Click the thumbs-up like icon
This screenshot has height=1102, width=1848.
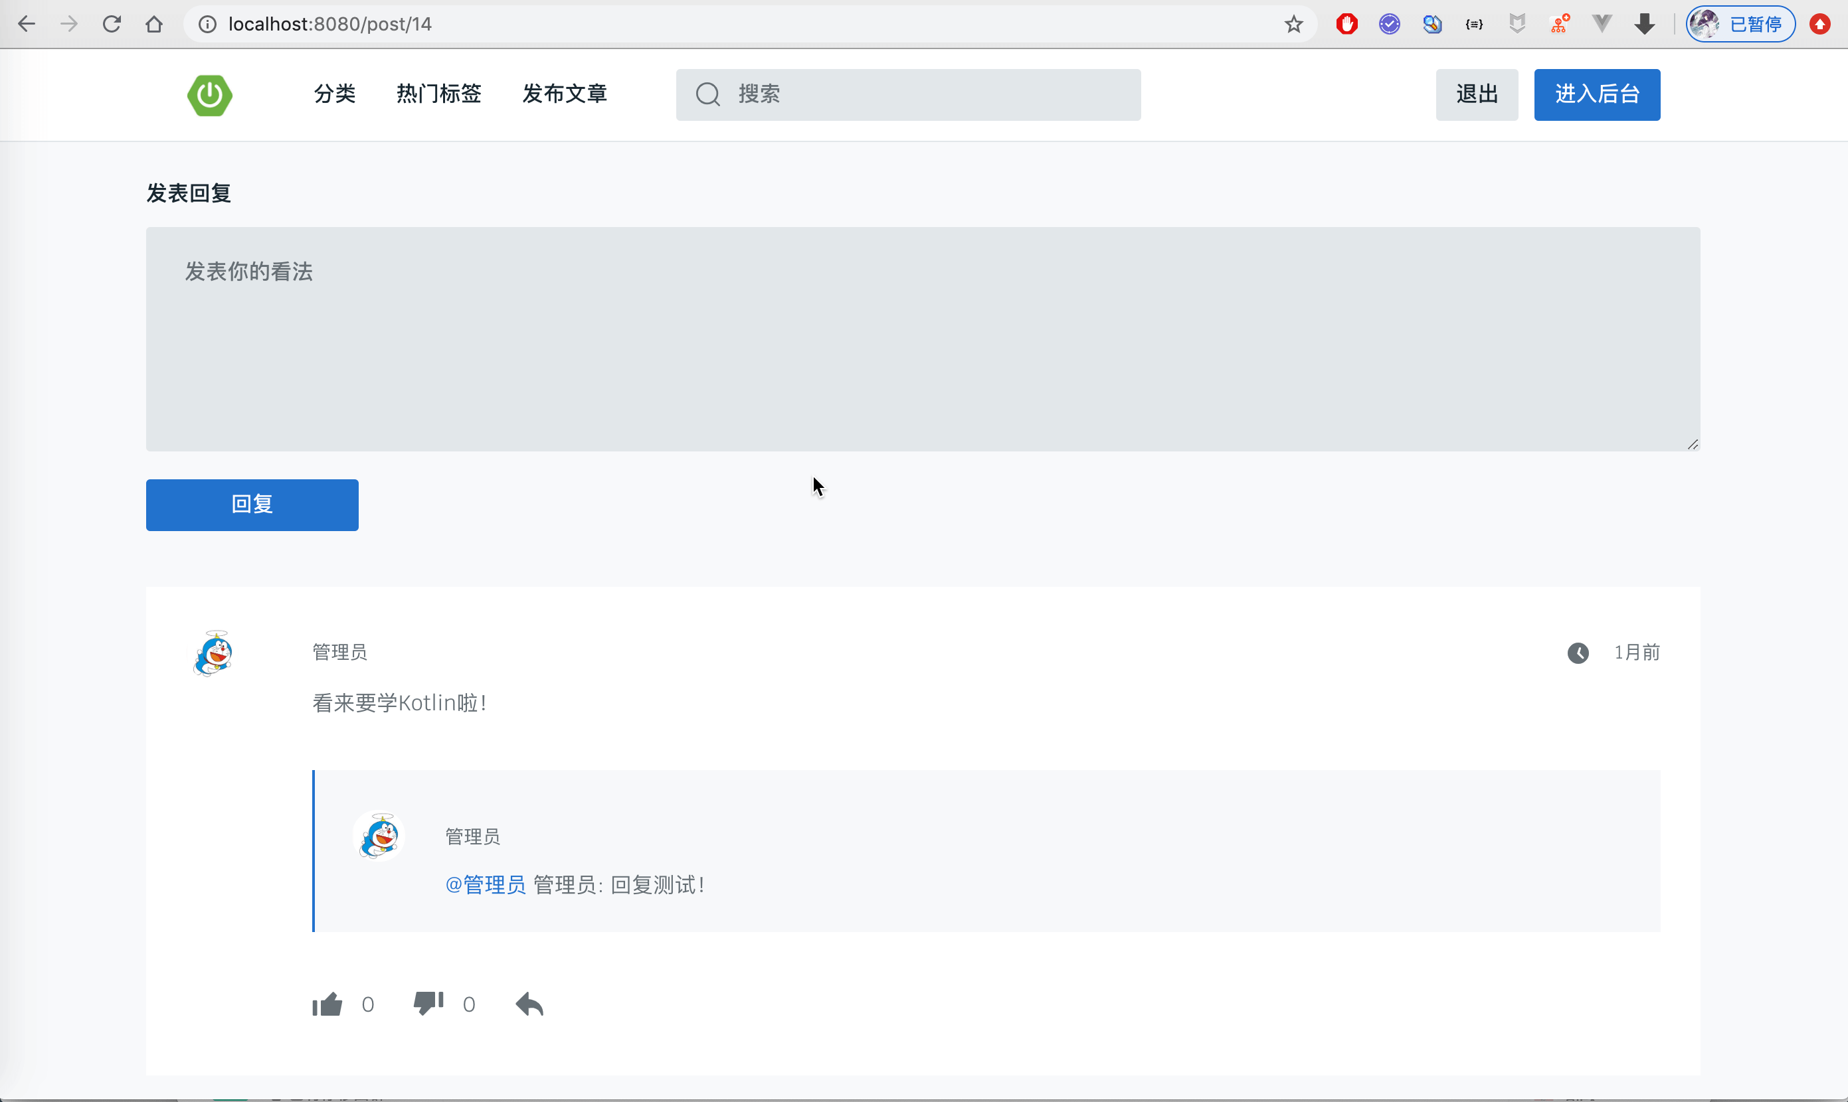(x=327, y=1004)
